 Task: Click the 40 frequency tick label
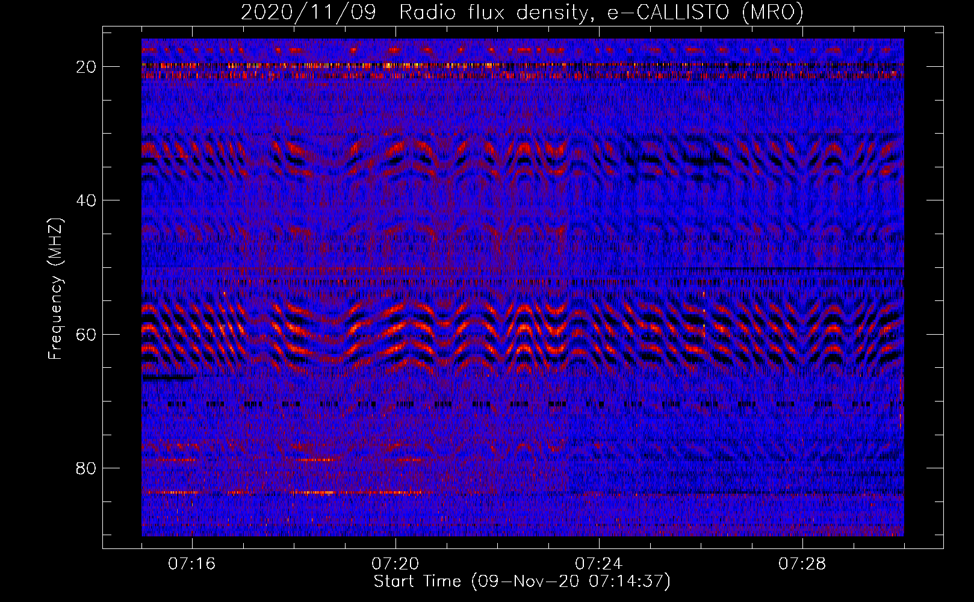87,200
